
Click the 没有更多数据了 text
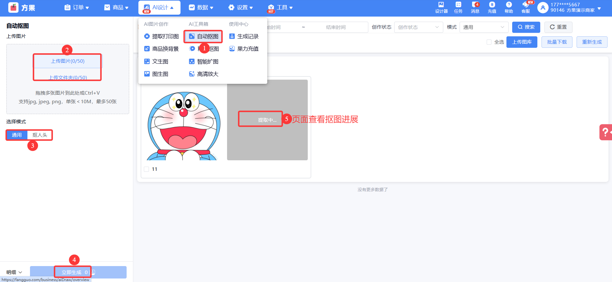pos(373,190)
